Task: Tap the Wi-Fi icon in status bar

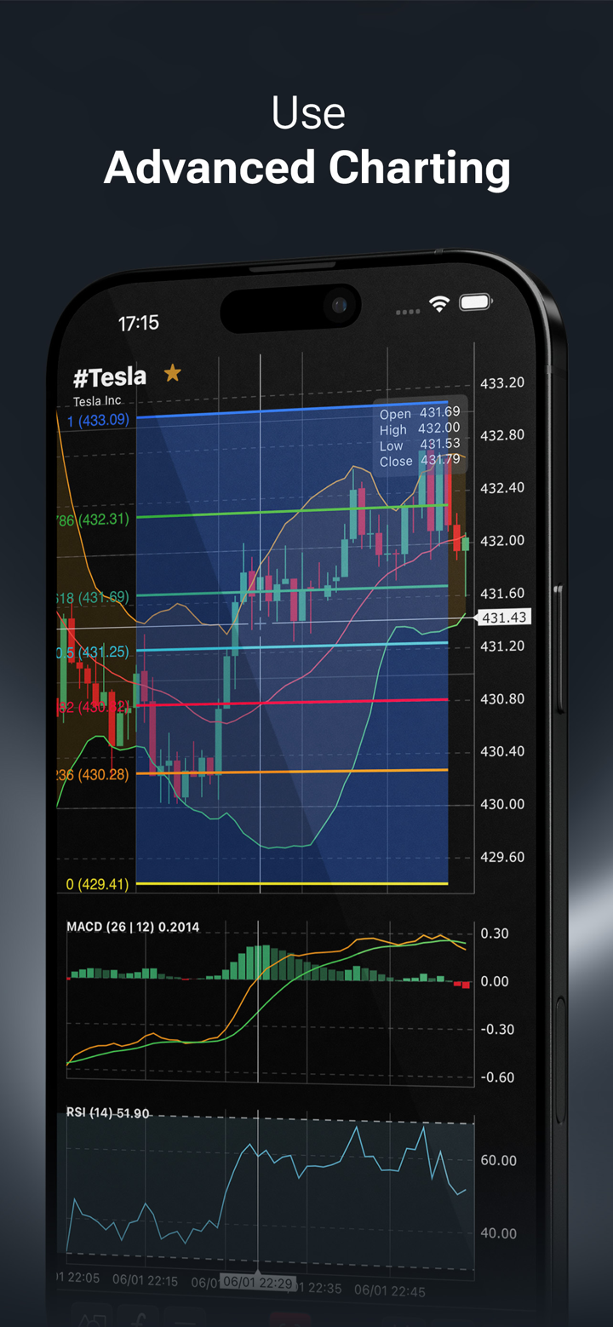Action: (x=438, y=304)
